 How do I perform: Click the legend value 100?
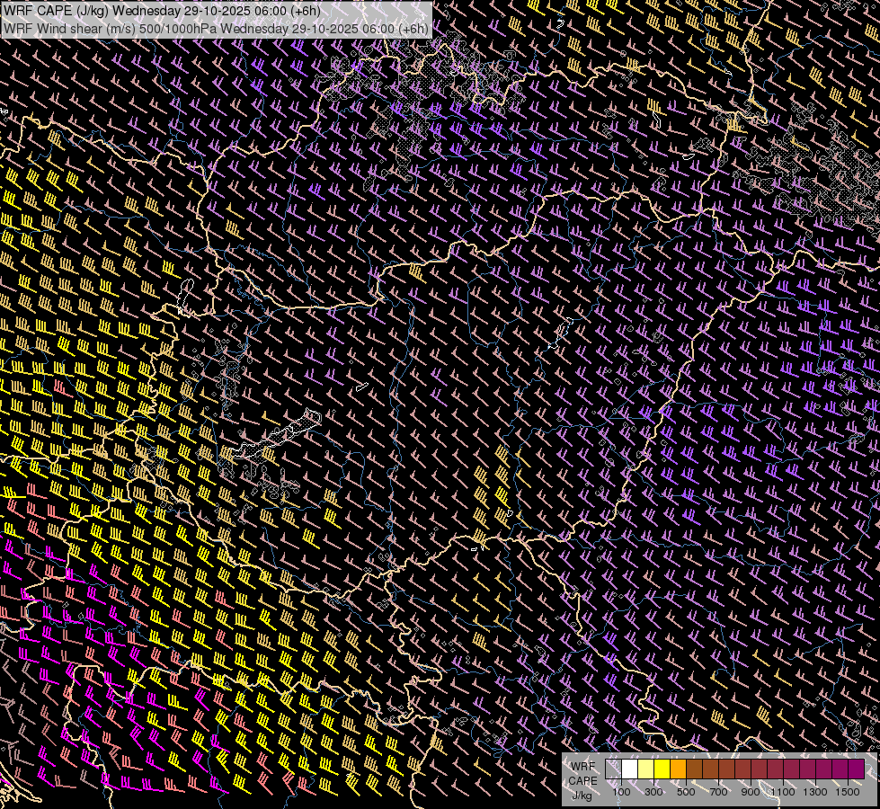[x=621, y=792]
